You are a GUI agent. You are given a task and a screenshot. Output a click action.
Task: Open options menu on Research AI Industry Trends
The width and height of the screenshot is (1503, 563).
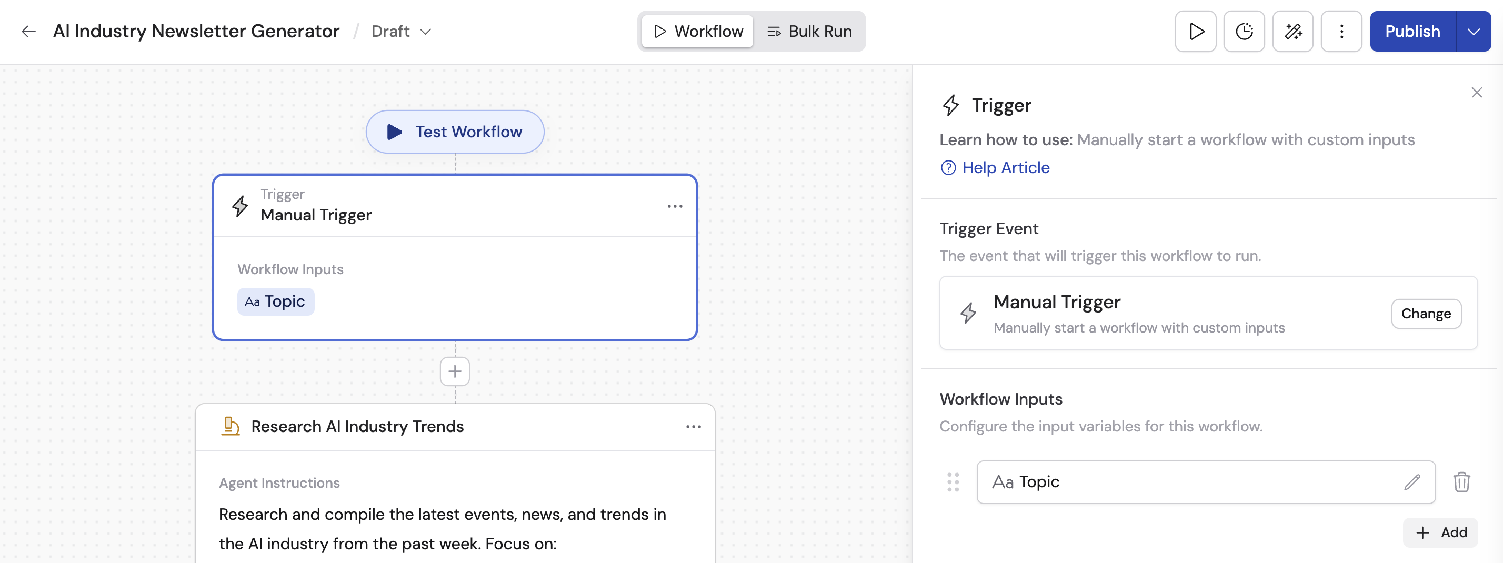(693, 427)
